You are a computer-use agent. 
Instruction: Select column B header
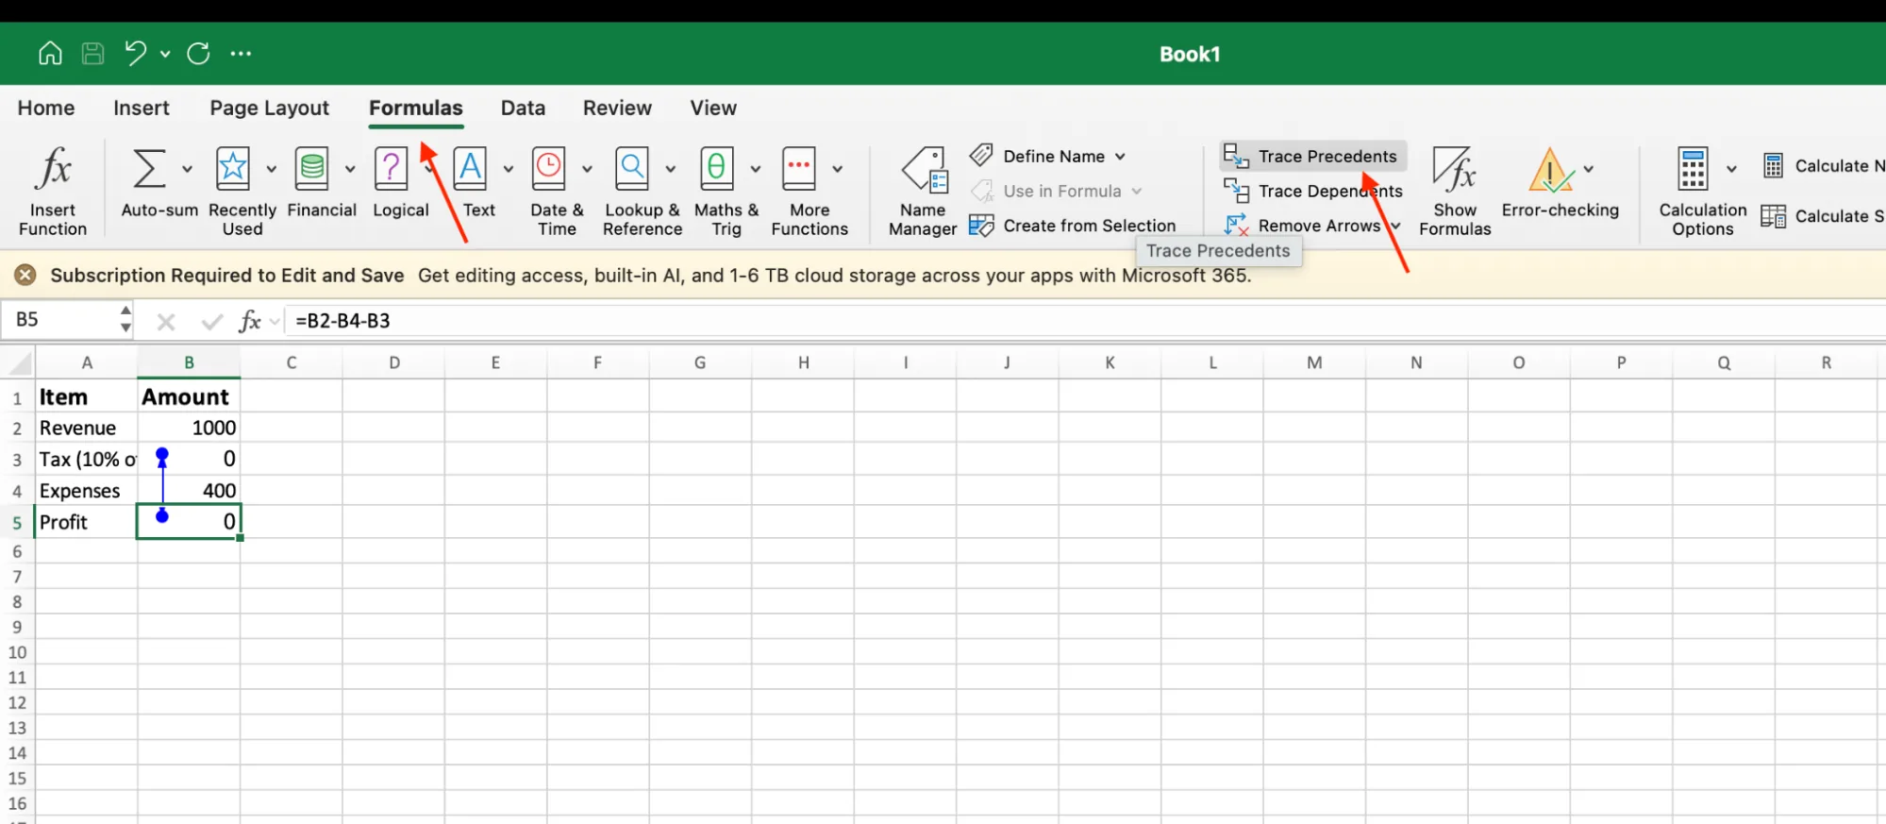[189, 362]
